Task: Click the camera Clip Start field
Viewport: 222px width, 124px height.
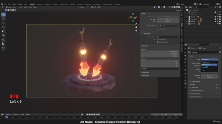Action: 209,75
